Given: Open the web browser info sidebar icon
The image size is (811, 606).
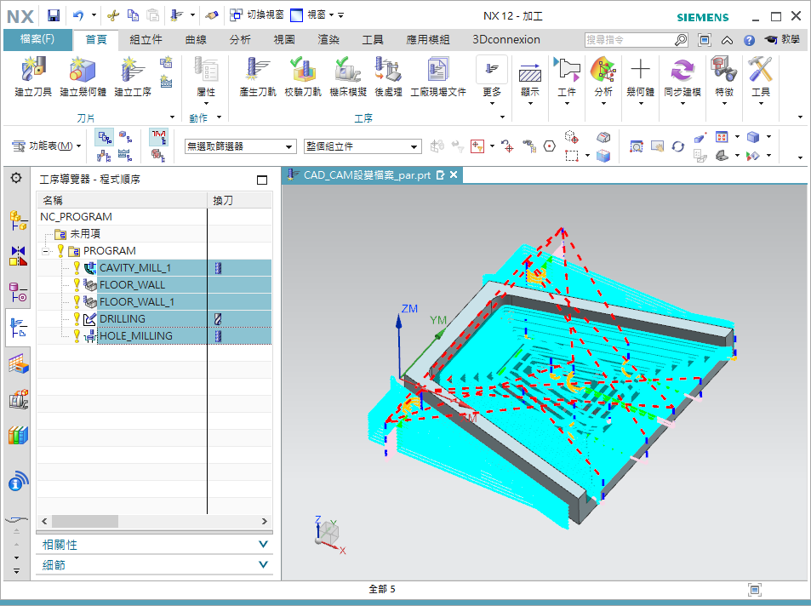Looking at the screenshot, I should coord(18,481).
